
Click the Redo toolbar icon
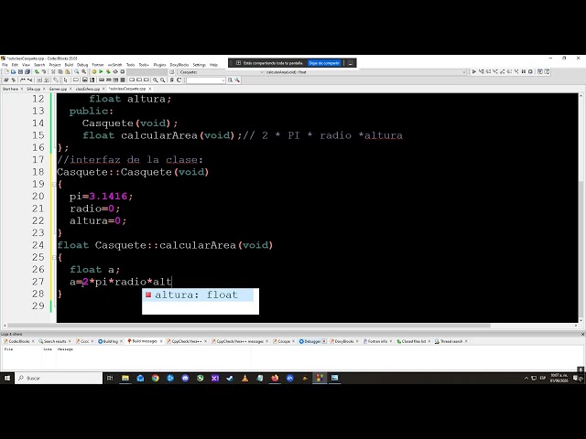[x=44, y=71]
